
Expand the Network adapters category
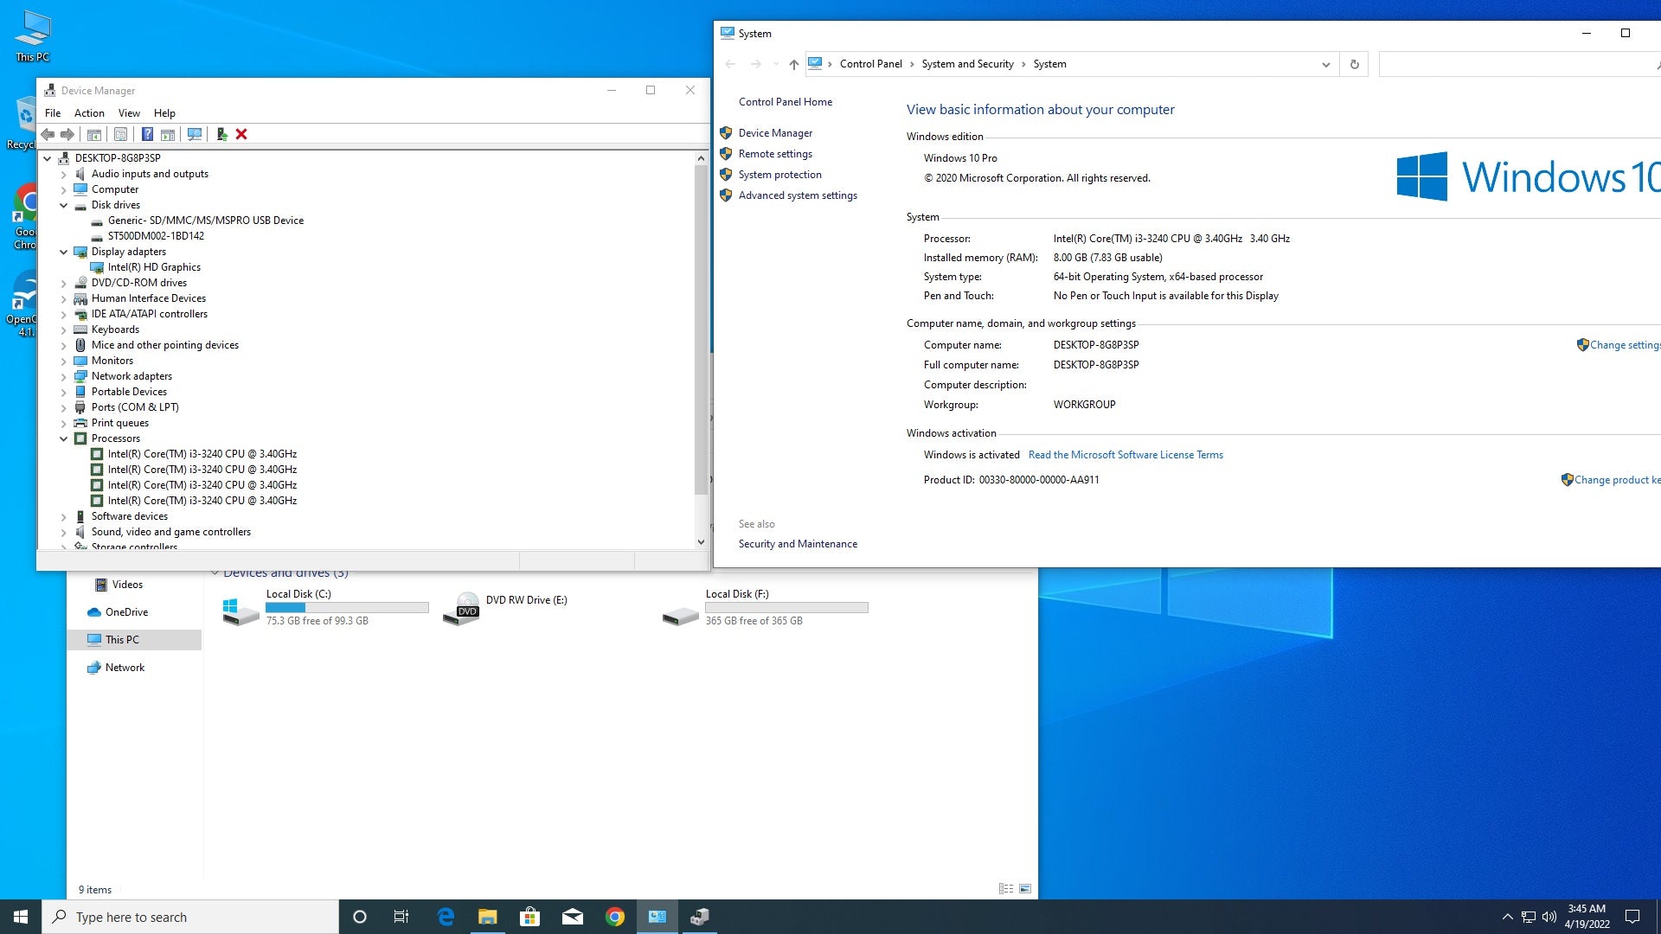click(x=63, y=376)
